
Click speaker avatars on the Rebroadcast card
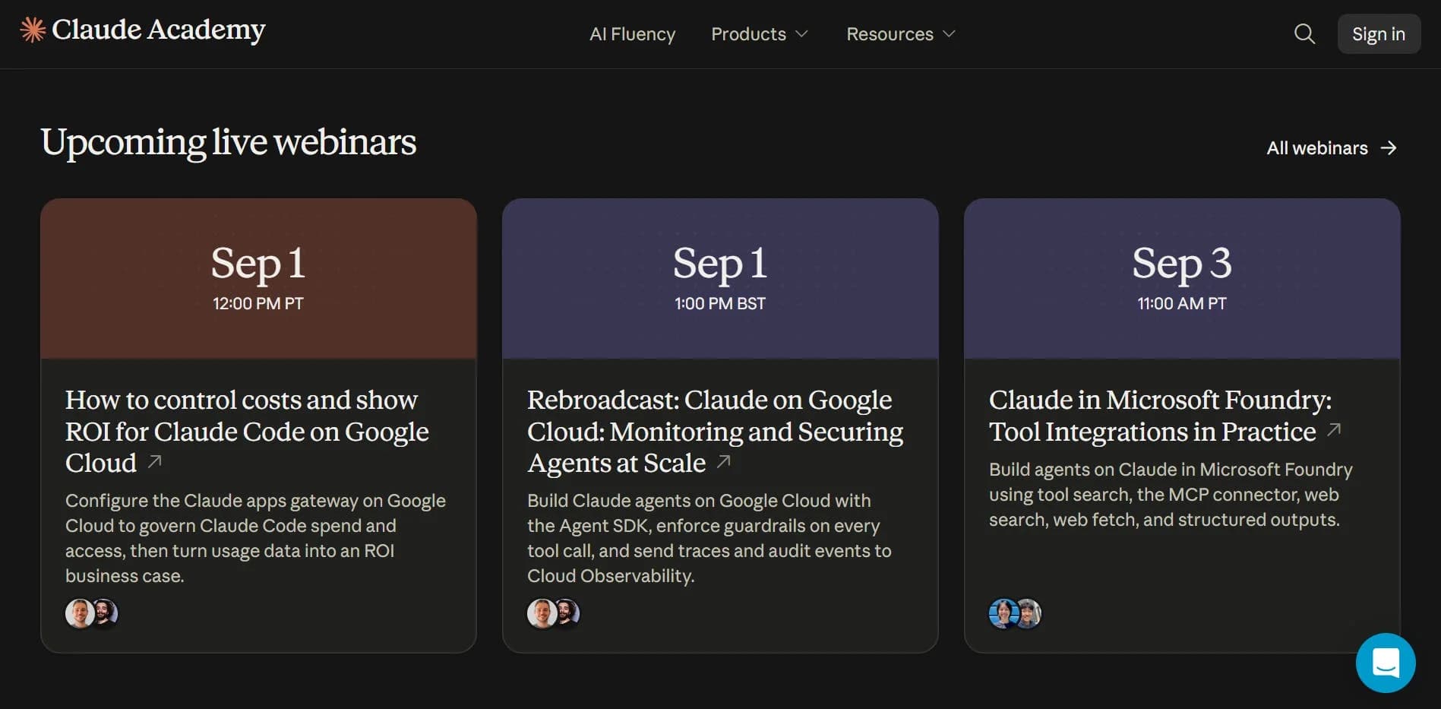click(x=554, y=613)
